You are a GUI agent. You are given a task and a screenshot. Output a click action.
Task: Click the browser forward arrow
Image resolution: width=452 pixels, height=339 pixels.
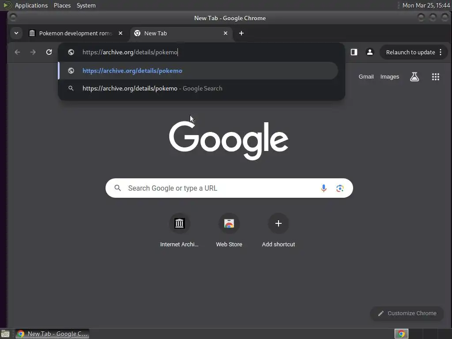point(33,52)
